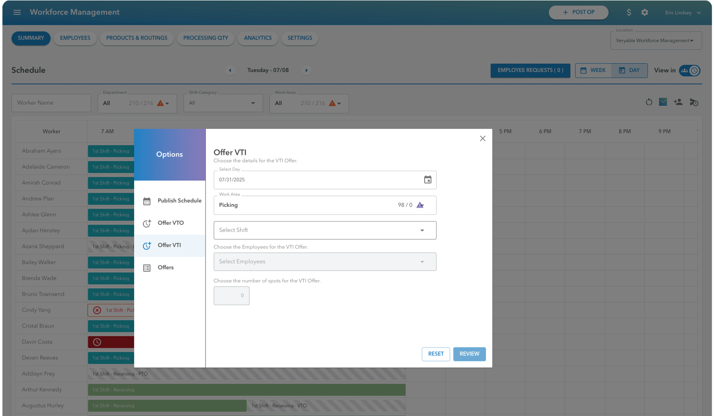
Task: Open the hamburger navigation menu
Action: click(x=17, y=12)
